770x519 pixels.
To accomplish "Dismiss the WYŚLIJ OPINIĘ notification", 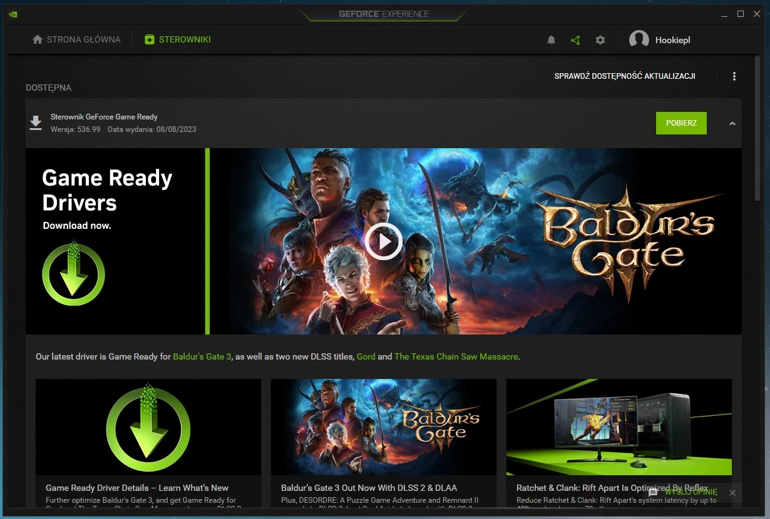I will [732, 493].
